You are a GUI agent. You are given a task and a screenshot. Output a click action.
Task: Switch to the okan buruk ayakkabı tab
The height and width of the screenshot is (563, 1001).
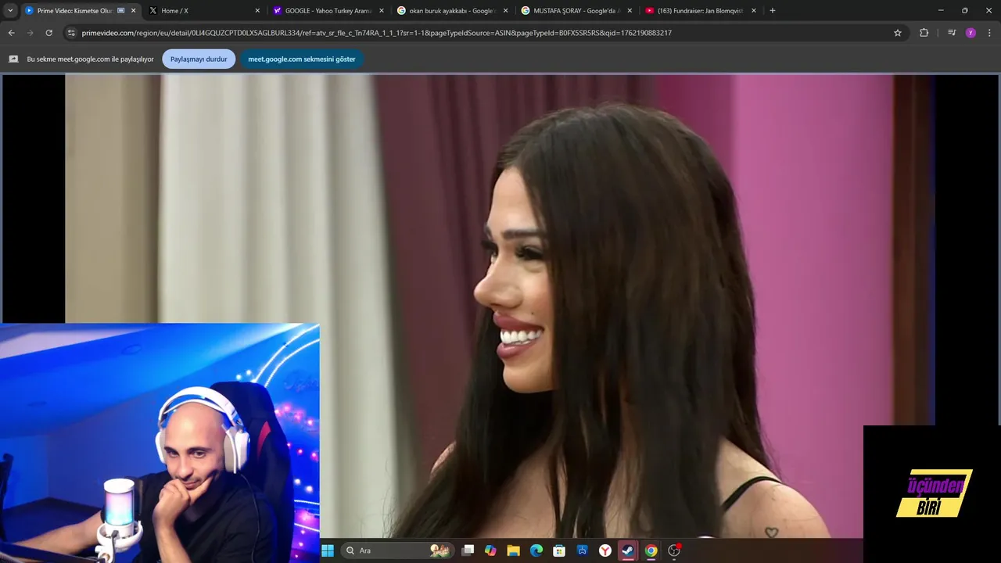pos(454,11)
